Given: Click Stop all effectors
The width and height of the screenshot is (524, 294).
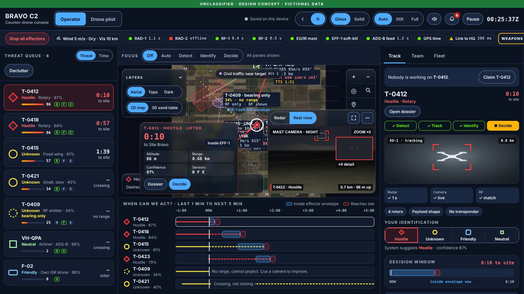Looking at the screenshot, I should [x=27, y=39].
